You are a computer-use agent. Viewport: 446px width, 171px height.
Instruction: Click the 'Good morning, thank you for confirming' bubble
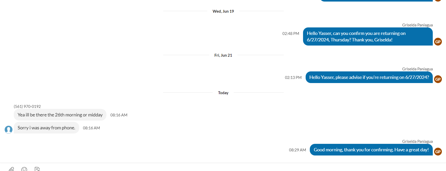coord(371,150)
